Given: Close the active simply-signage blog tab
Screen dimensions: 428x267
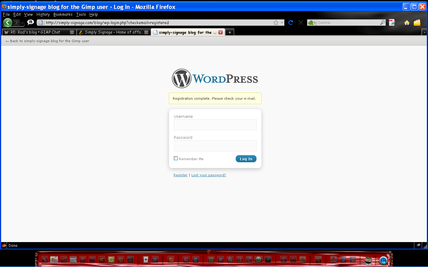Looking at the screenshot, I should (221, 32).
